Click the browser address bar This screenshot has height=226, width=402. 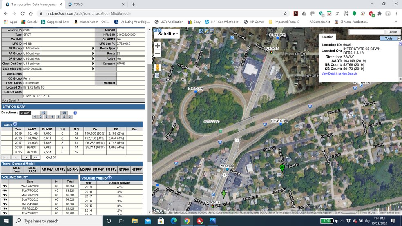161,13
